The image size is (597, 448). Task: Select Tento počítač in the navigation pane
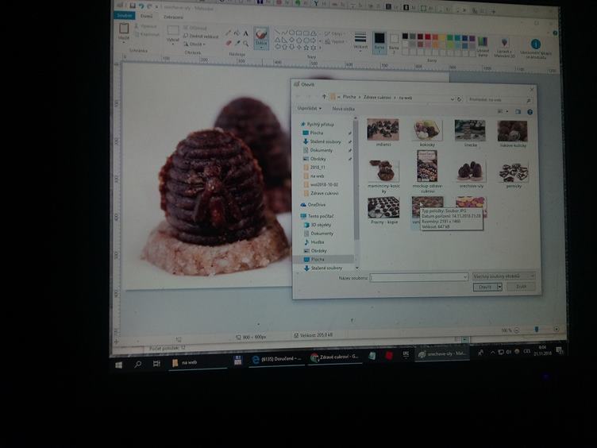point(321,216)
